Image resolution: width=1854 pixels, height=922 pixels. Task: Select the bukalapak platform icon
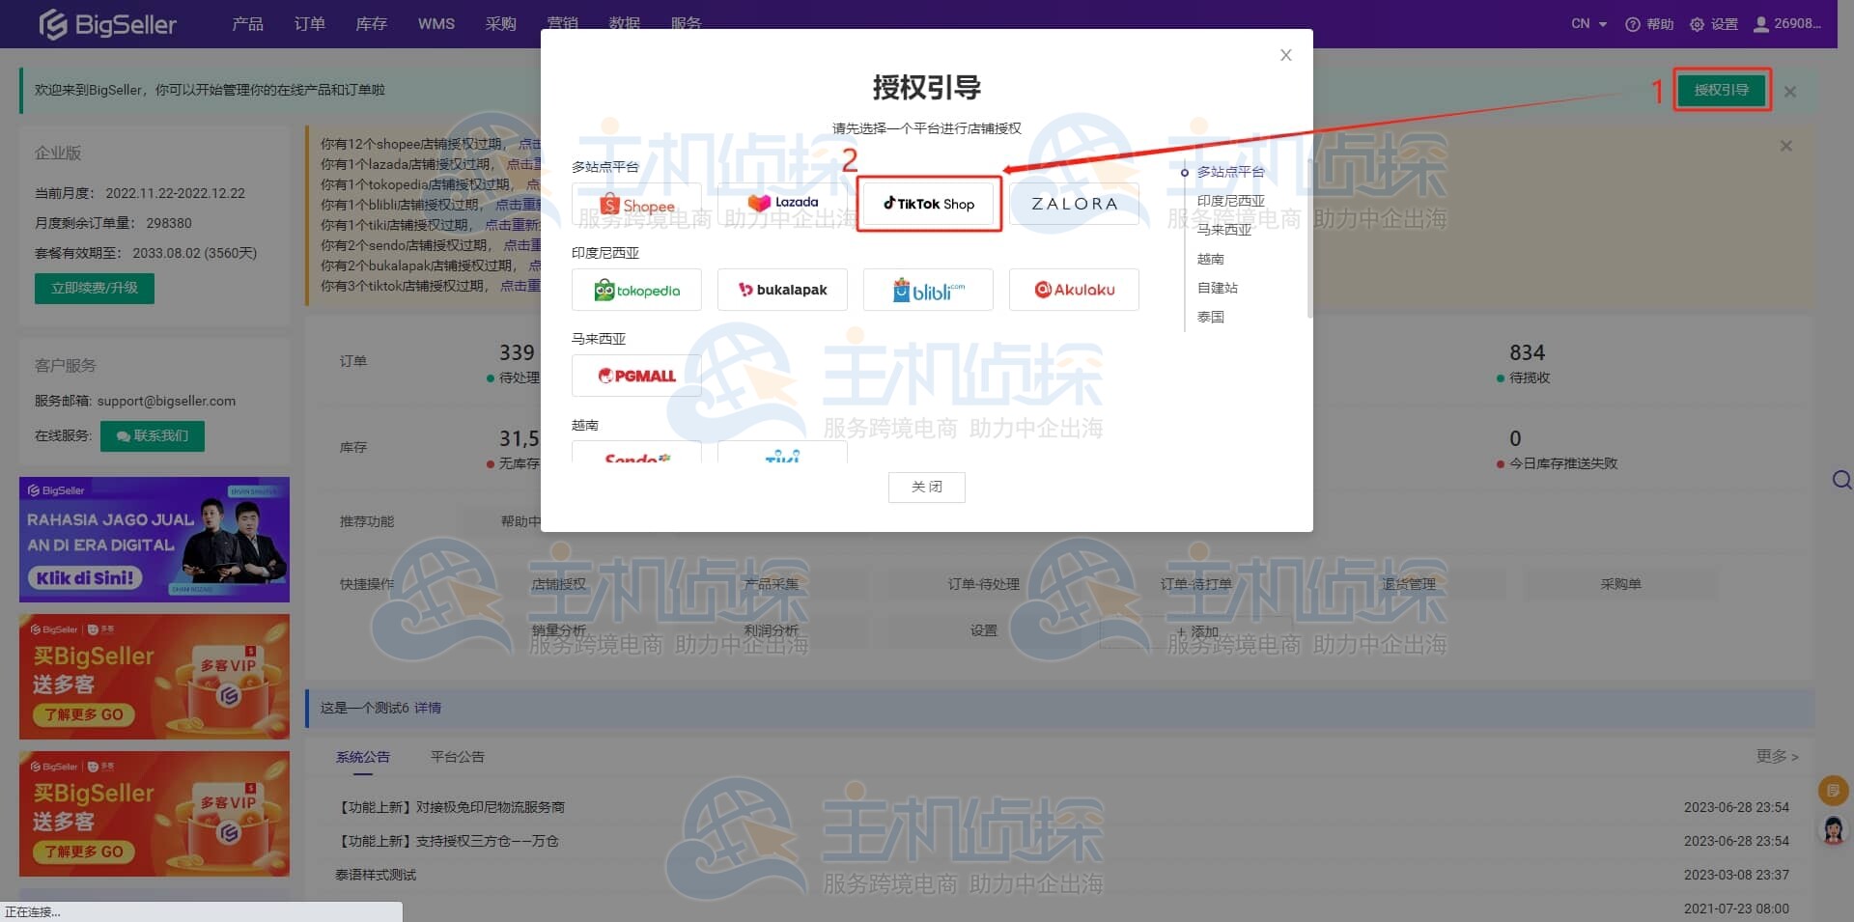(782, 289)
